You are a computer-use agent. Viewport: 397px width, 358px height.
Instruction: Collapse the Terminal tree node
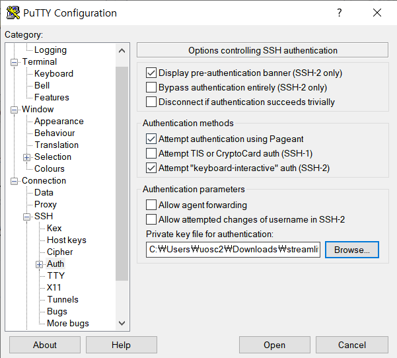click(14, 62)
